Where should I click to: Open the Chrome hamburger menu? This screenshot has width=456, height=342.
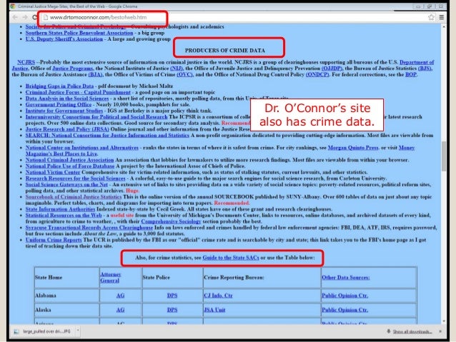442,17
